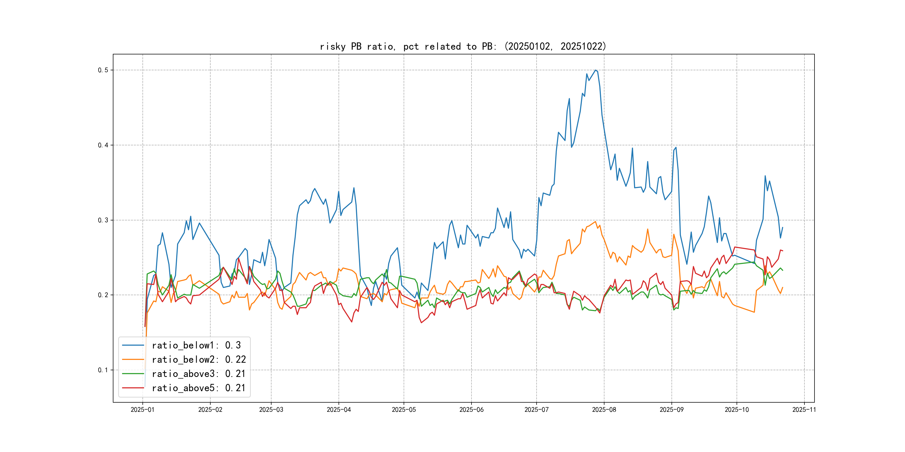This screenshot has width=905, height=452.
Task: Click the 2025-01 x-axis tick label
Action: tap(142, 410)
